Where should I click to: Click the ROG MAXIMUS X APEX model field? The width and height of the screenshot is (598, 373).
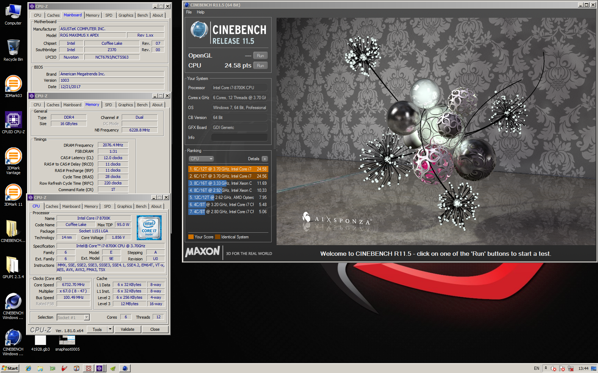point(93,35)
